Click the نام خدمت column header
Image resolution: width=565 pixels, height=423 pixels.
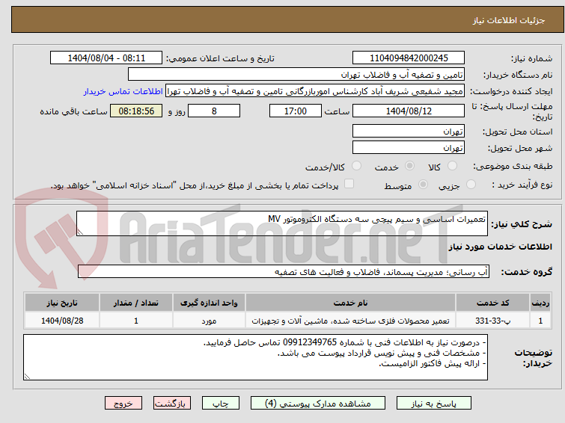click(x=351, y=303)
